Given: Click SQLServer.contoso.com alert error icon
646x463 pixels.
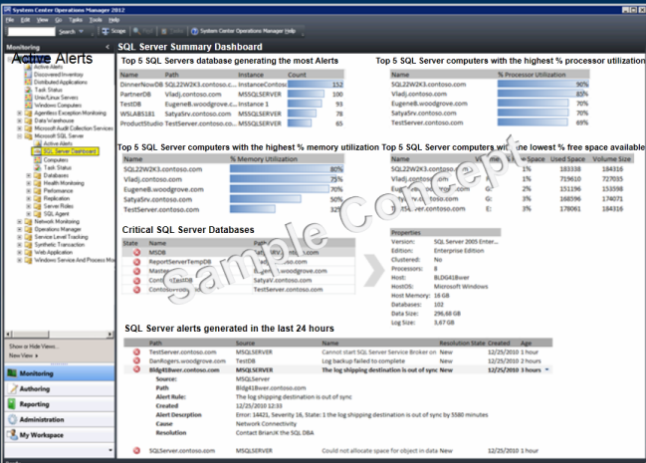Looking at the screenshot, I should [136, 451].
